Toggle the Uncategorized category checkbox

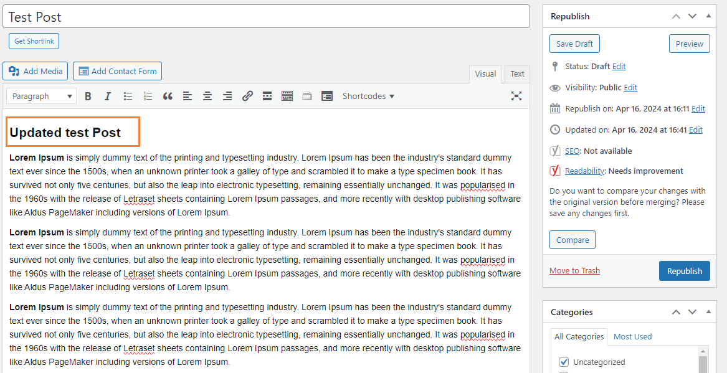[564, 362]
